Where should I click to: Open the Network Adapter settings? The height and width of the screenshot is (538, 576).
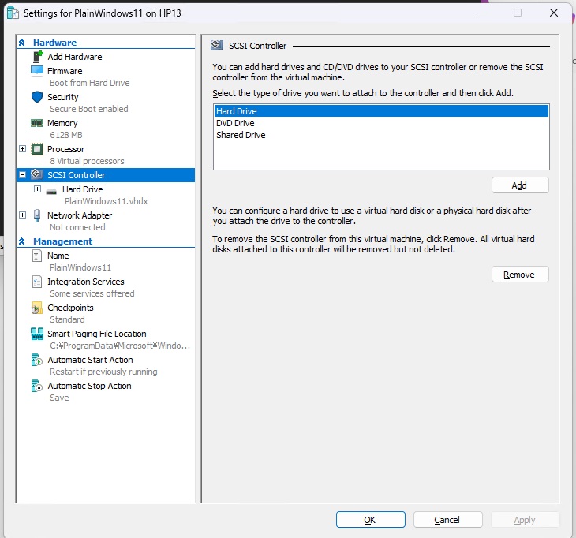click(80, 215)
